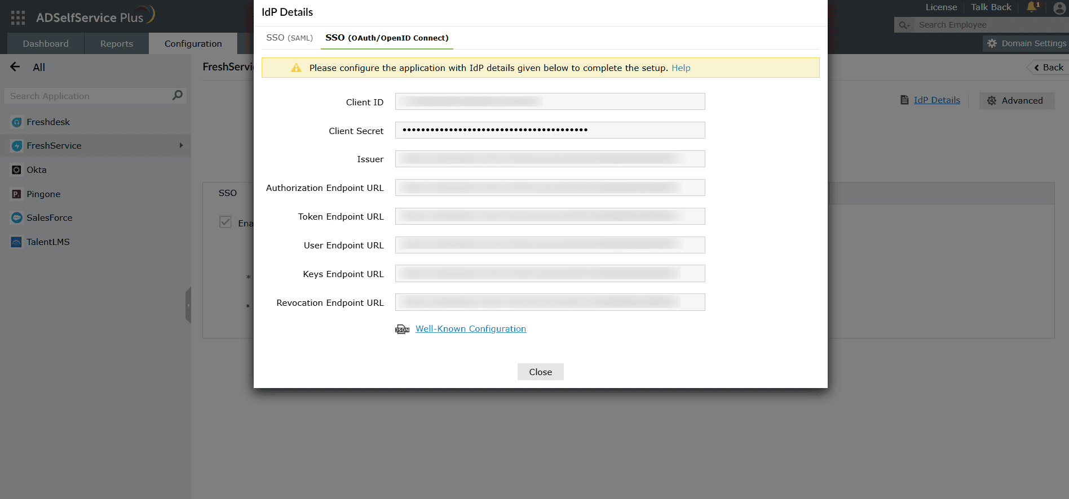
Task: Open the notification bell icon
Action: (1032, 7)
